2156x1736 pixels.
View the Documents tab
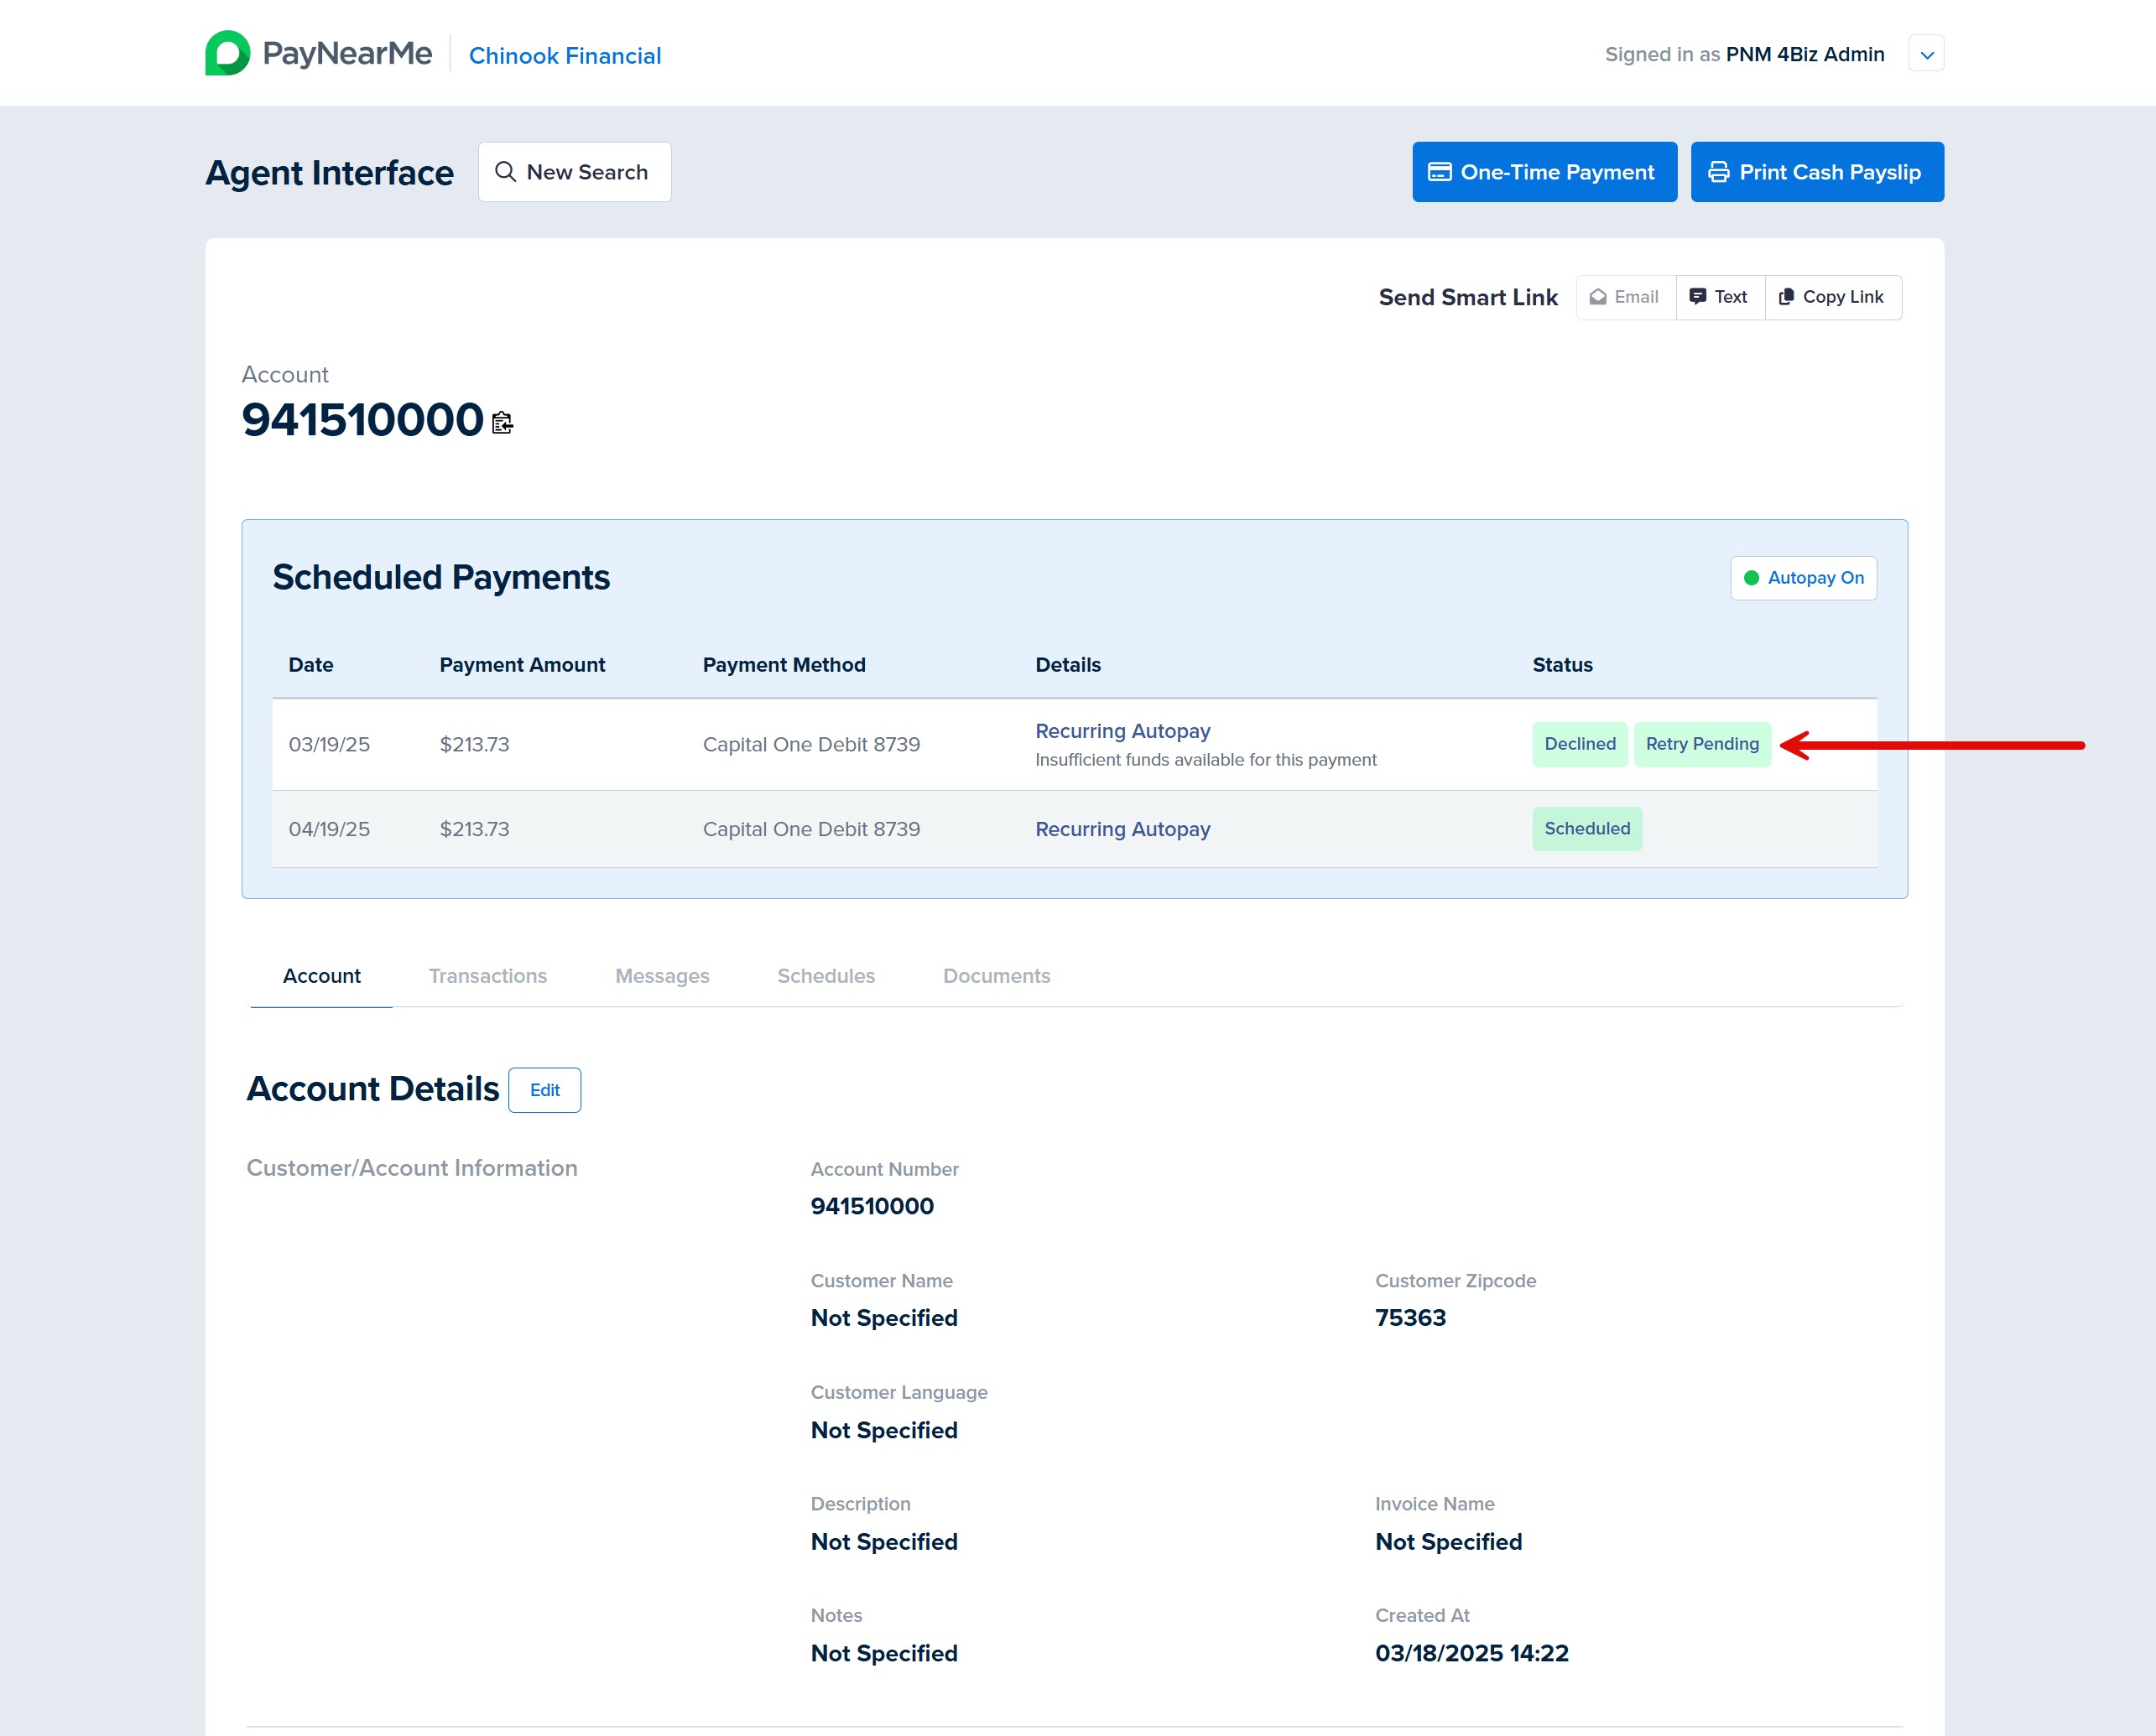tap(996, 976)
